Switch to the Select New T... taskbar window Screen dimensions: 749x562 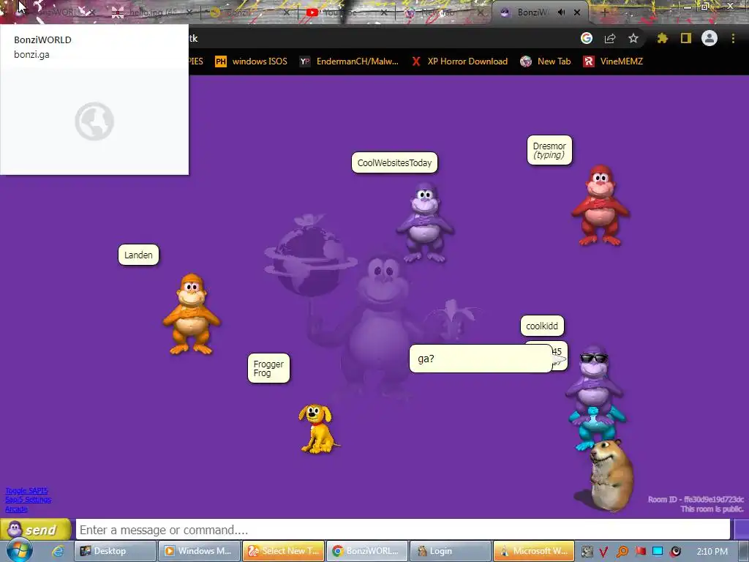[x=283, y=551]
